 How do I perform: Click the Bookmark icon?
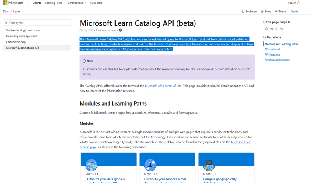(243, 11)
